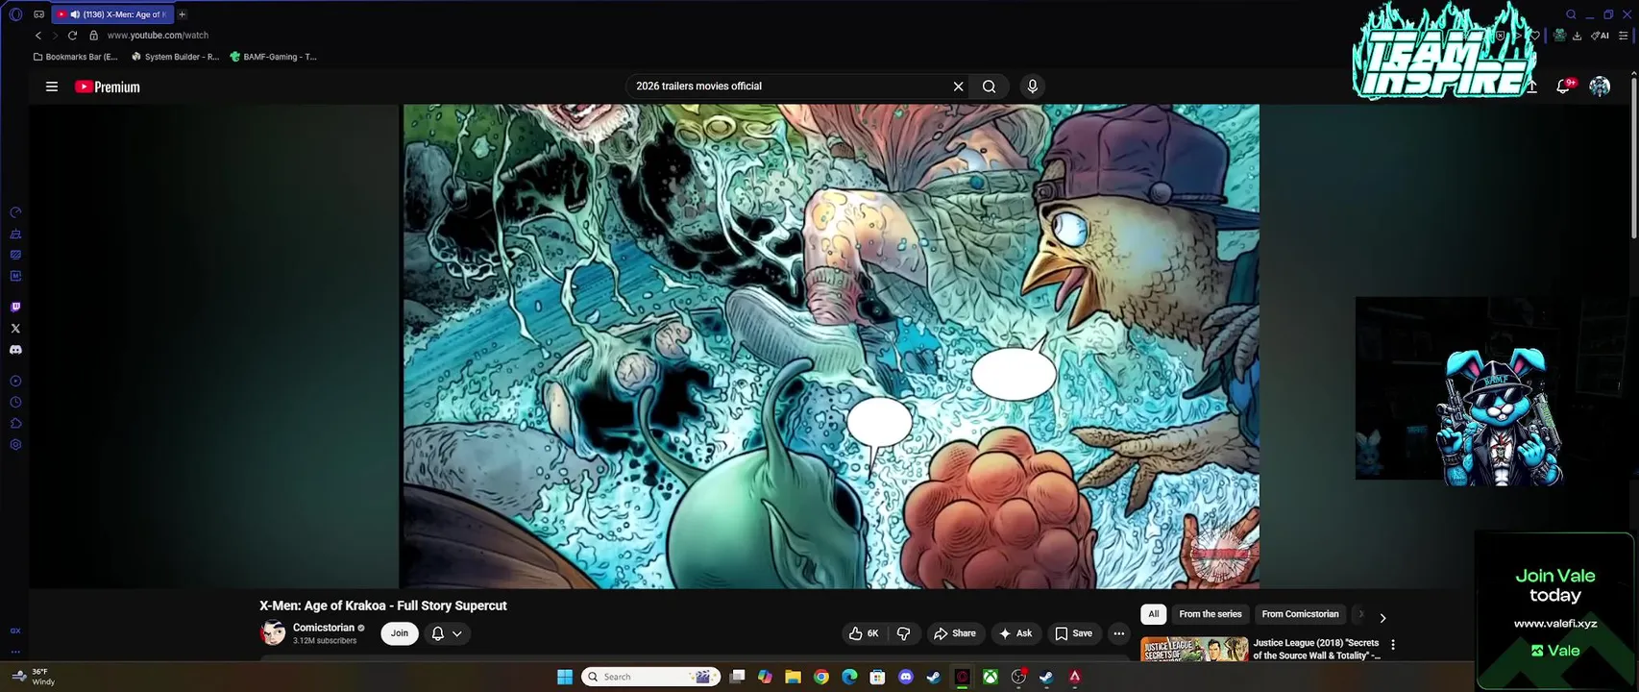Viewport: 1639px width, 692px height.
Task: Open Easy Setup sliders icon
Action: (x=1624, y=36)
